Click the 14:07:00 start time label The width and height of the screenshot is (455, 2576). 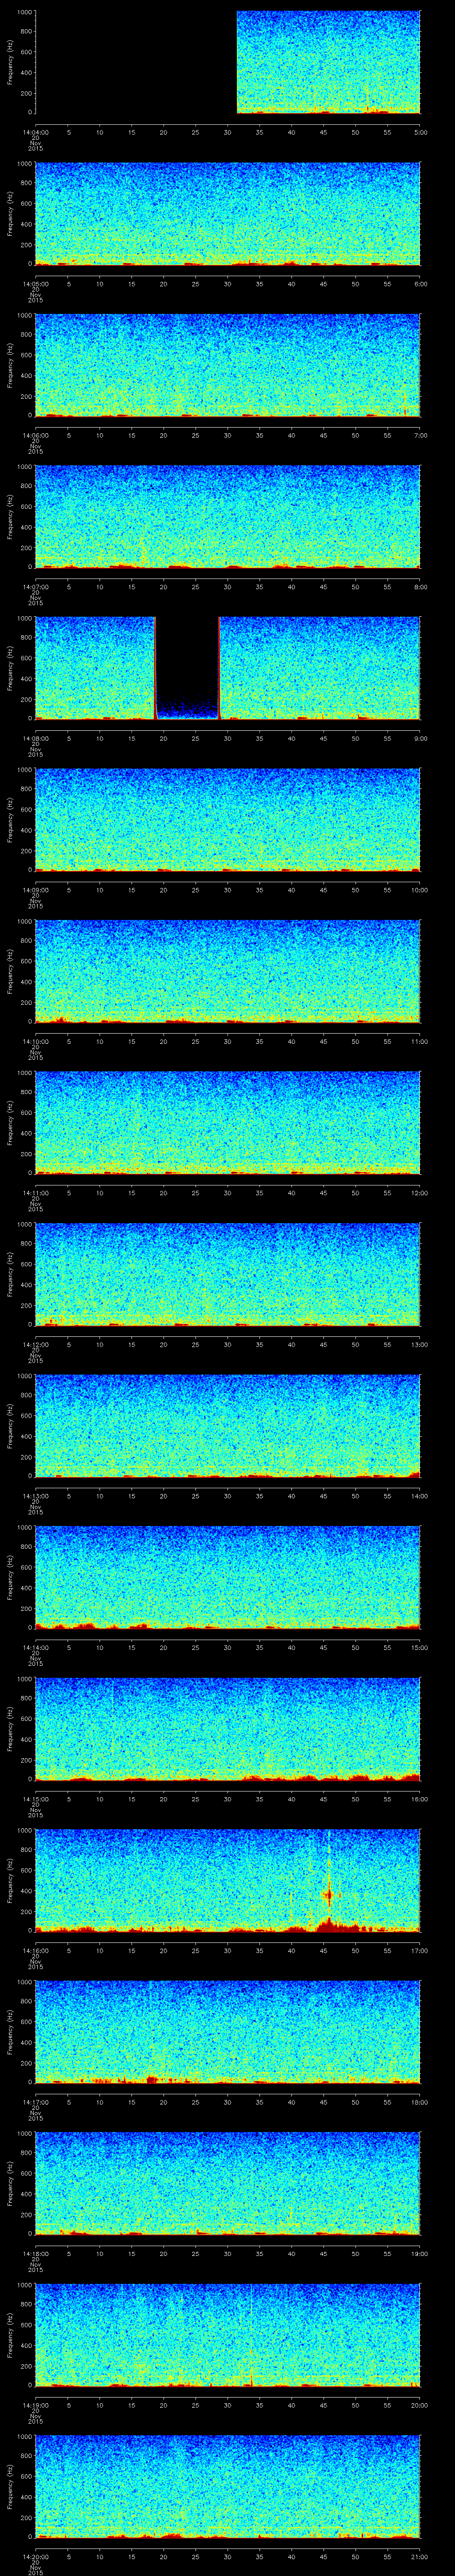(x=35, y=586)
